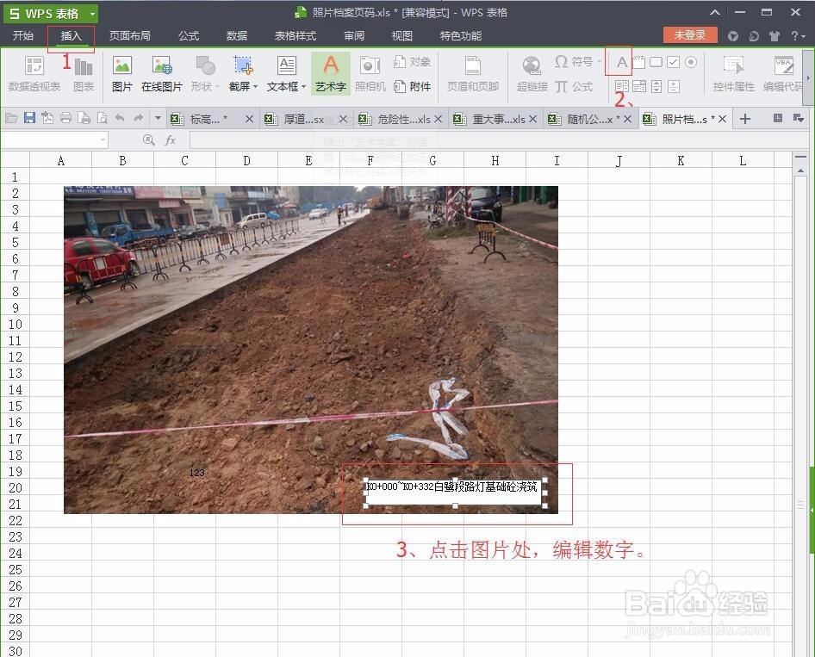Click the 编辑代码 edit code icon
Screen dimensions: 815x657
[783, 74]
